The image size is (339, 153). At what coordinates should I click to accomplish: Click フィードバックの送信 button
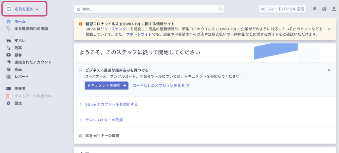click(282, 9)
